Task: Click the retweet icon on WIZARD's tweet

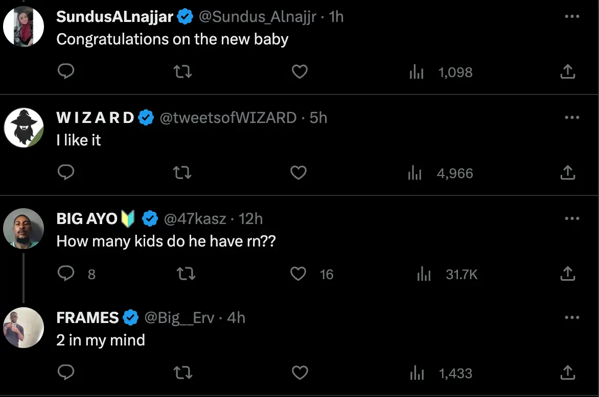Action: pos(182,173)
